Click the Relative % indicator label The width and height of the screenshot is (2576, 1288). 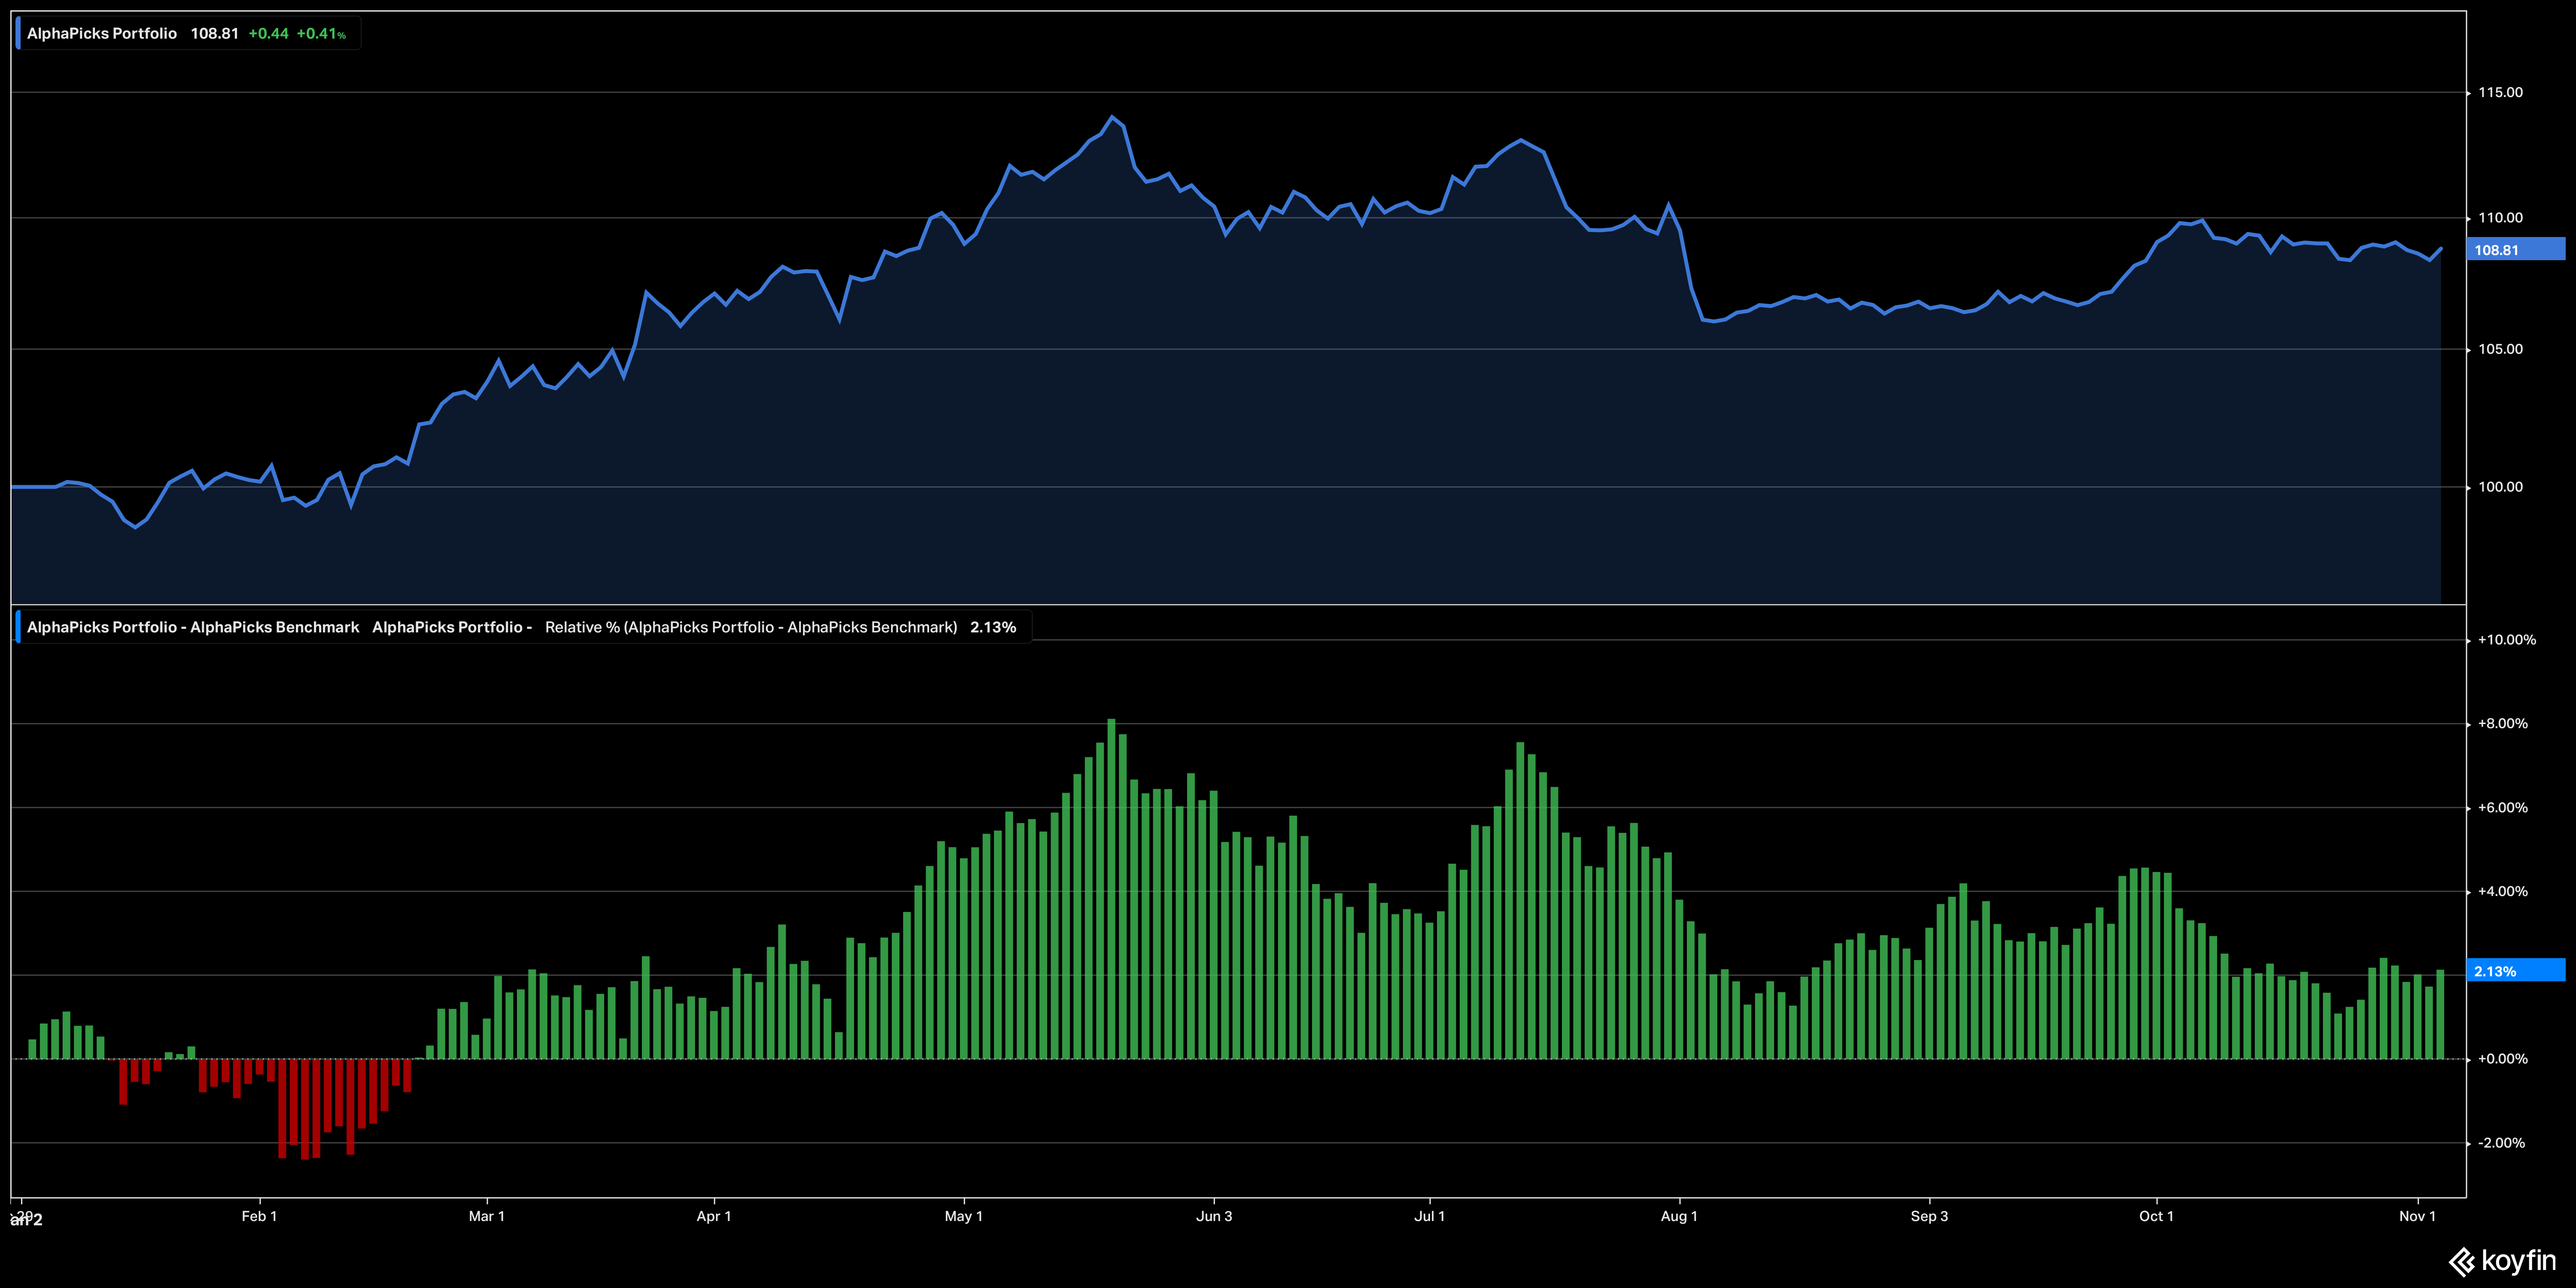tap(750, 627)
